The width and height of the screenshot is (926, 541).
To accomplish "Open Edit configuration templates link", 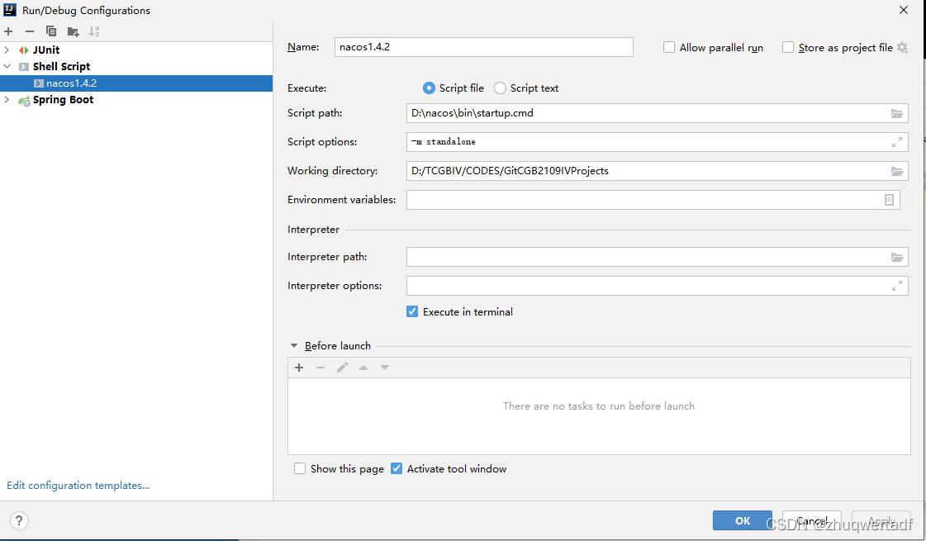I will coord(78,486).
